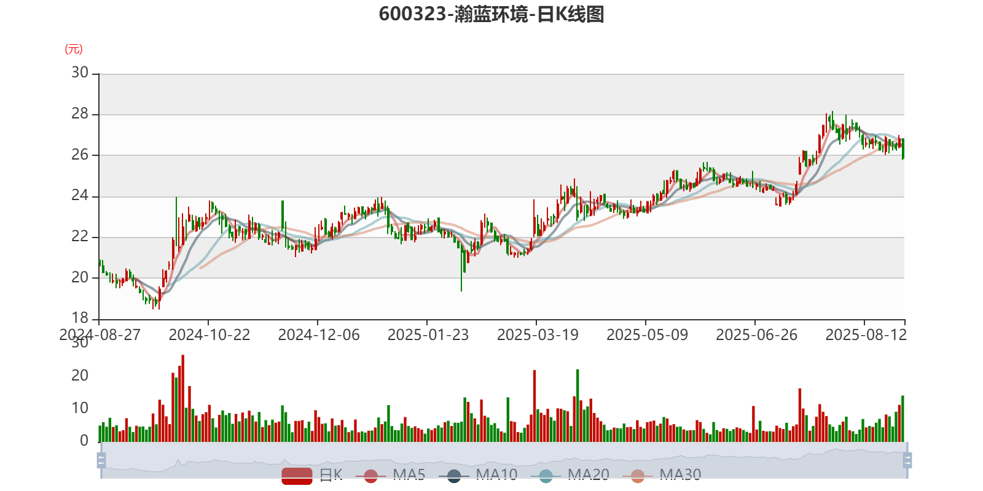Viewport: 983px width, 491px height.
Task: Toggle the 日K candlestick series in legend
Action: (x=312, y=475)
